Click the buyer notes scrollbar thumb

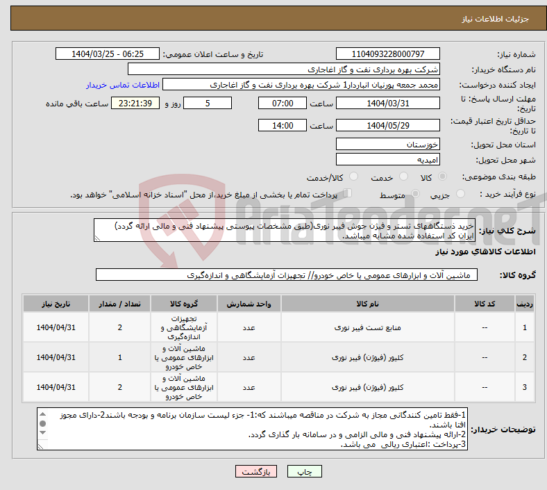(42, 424)
